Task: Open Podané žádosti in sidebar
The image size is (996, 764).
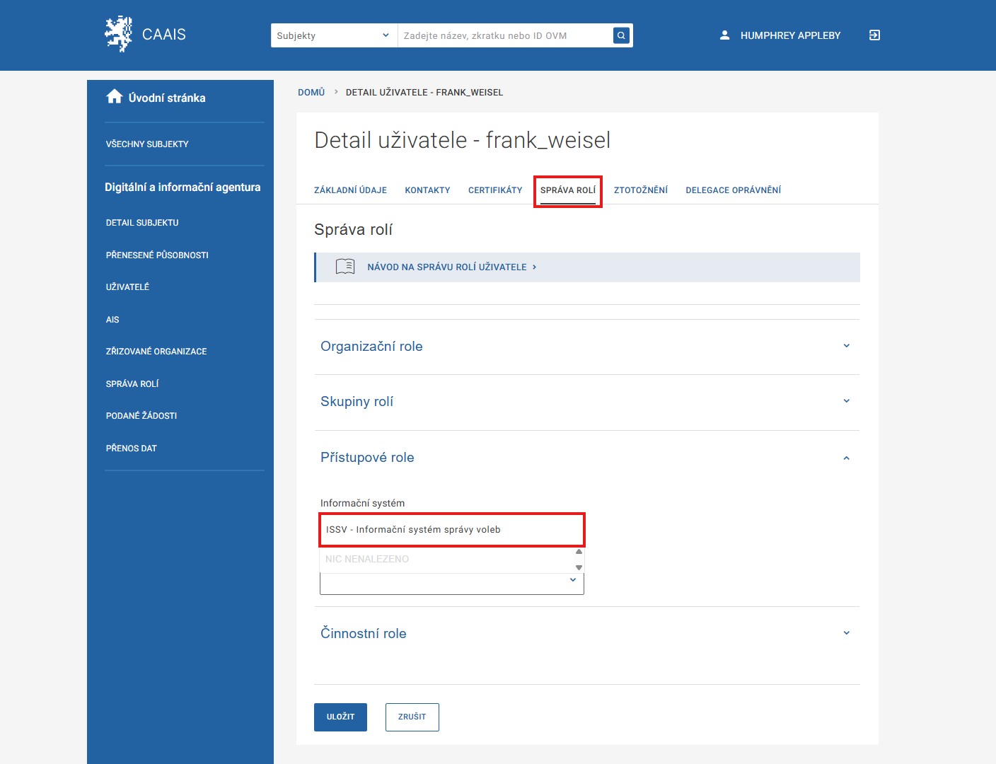Action: pos(141,416)
